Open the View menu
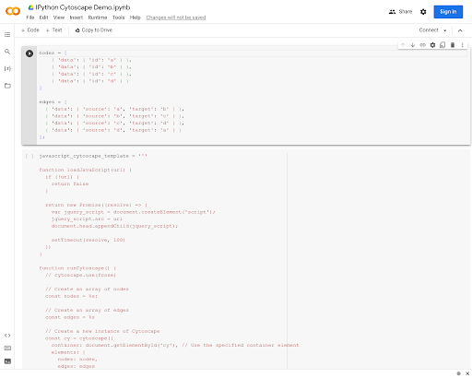 tap(59, 18)
